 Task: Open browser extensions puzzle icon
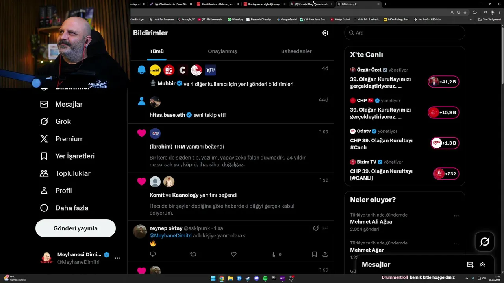474,12
